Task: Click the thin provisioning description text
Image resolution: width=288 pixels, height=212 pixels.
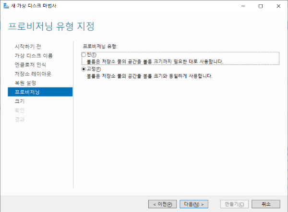Action: coord(155,61)
